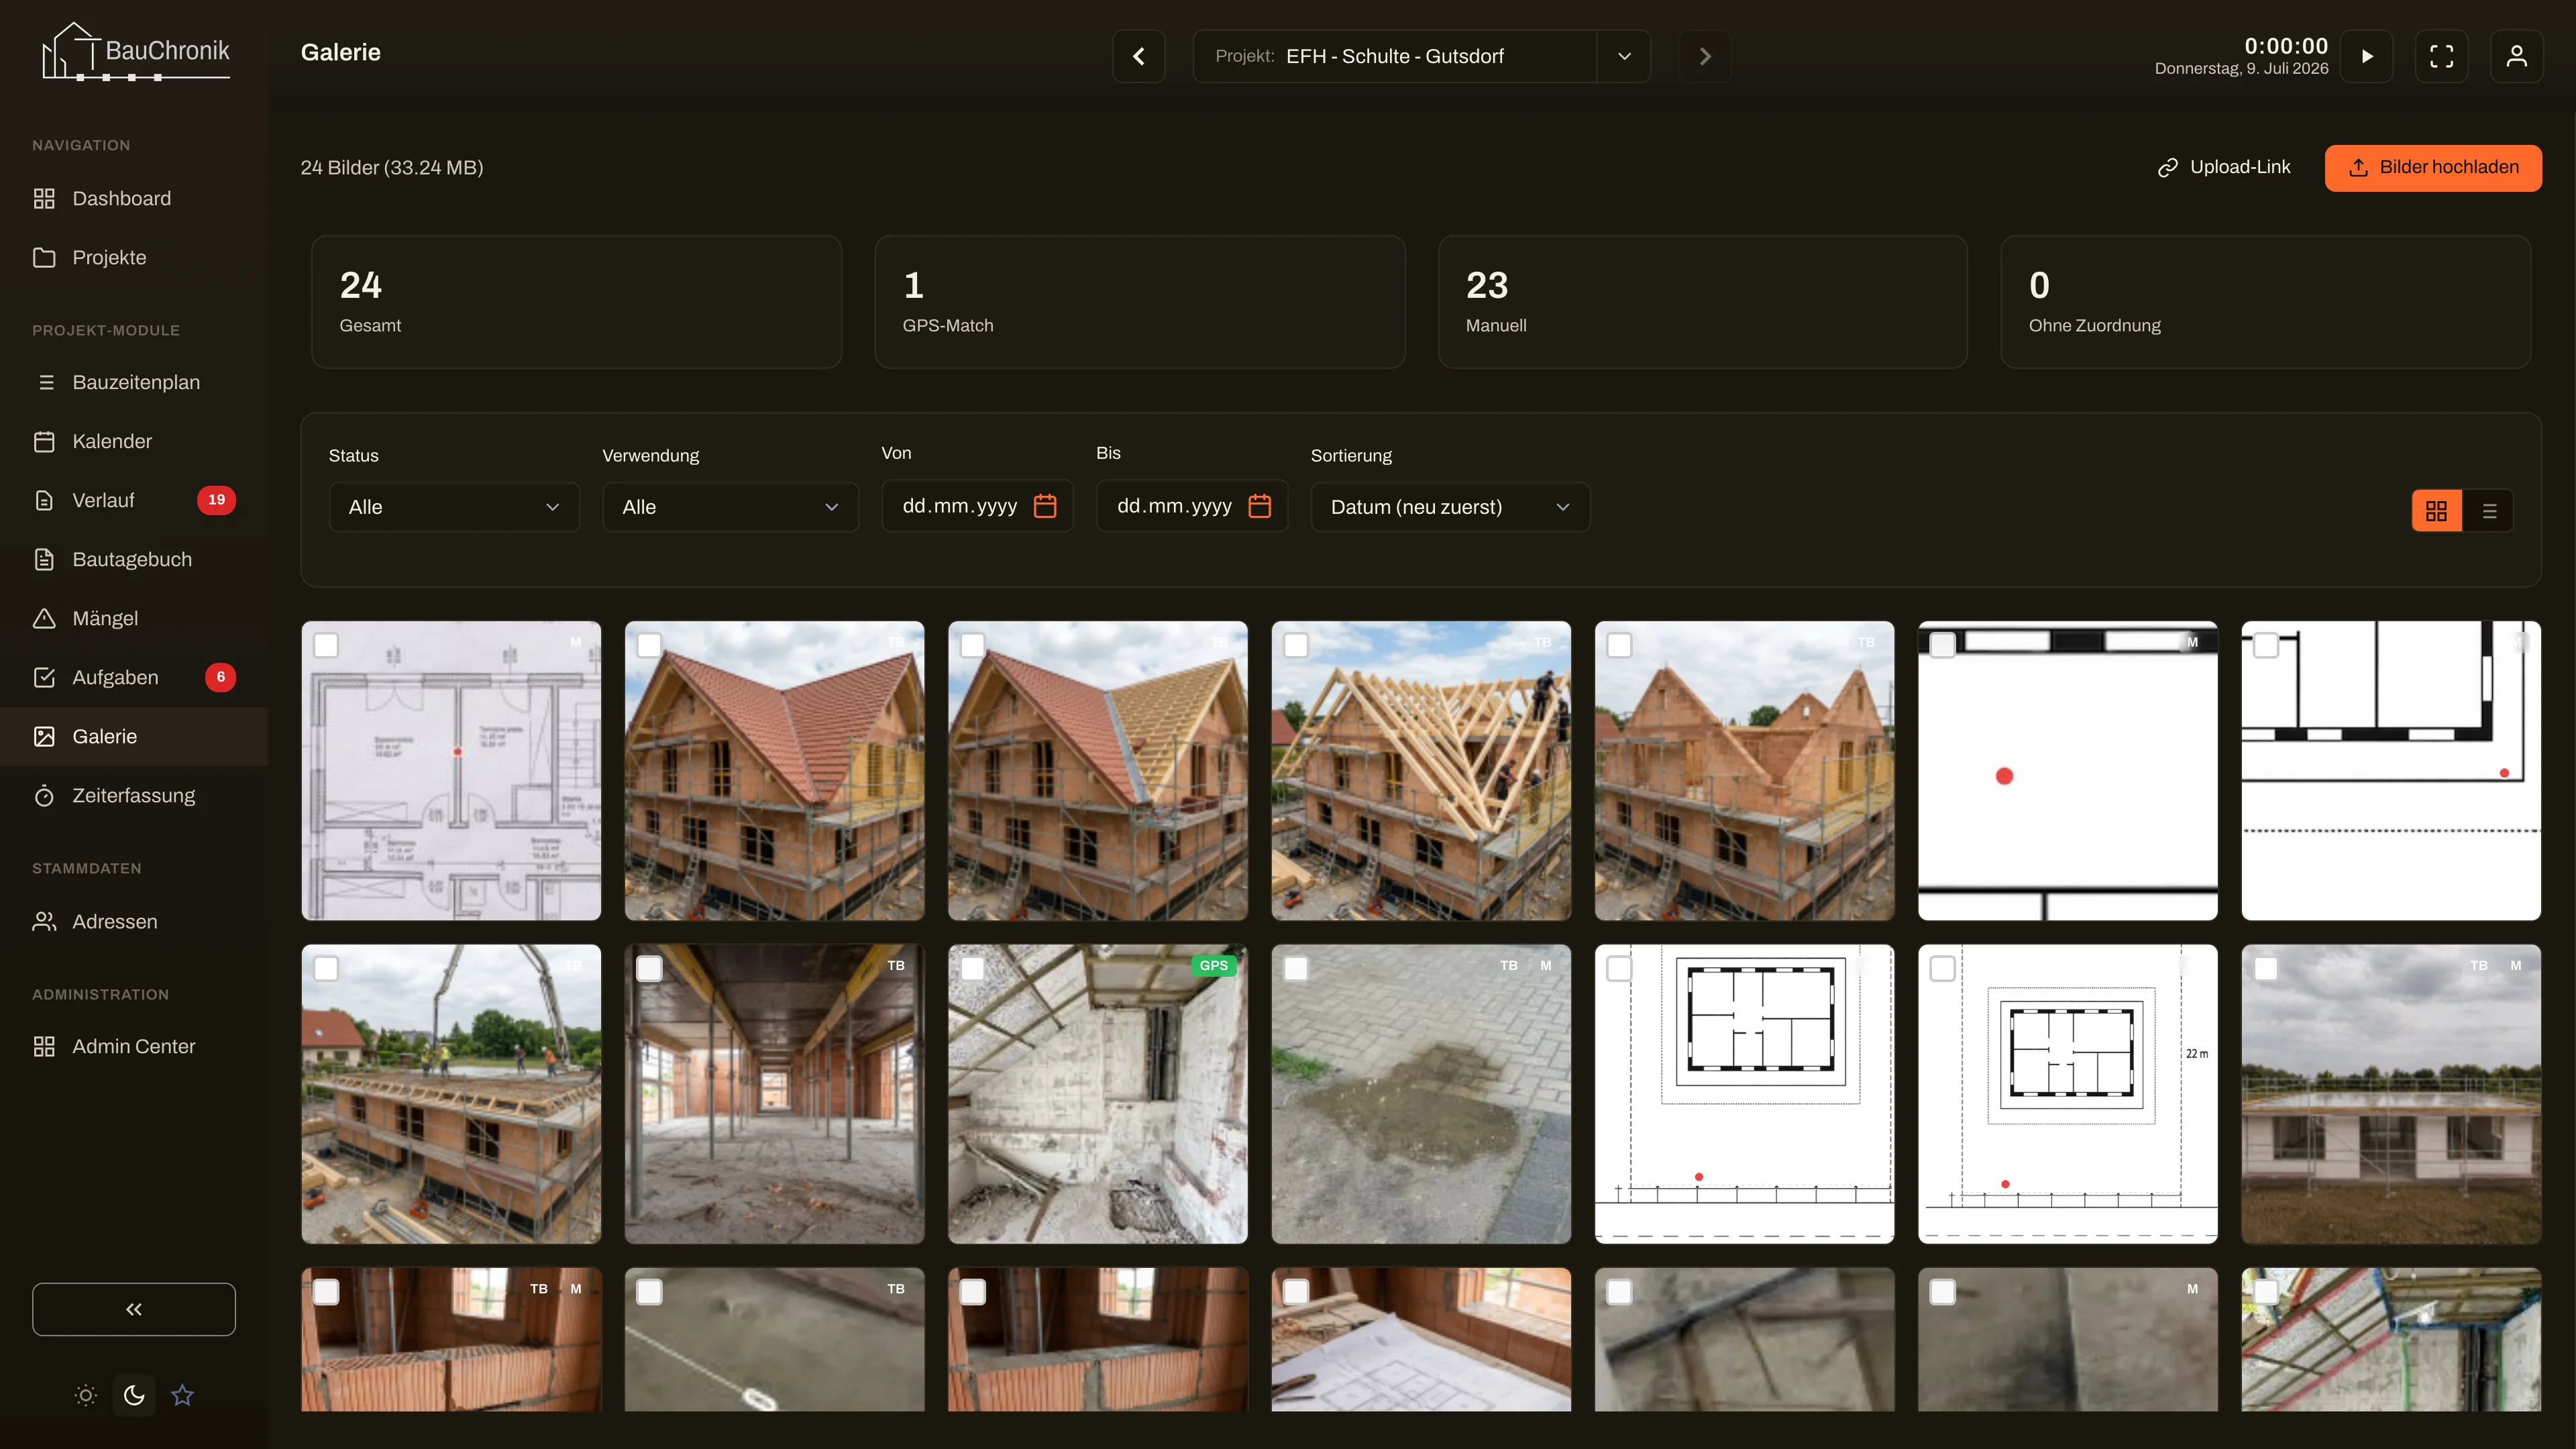
Task: Open Mängel in sidebar
Action: (x=105, y=618)
